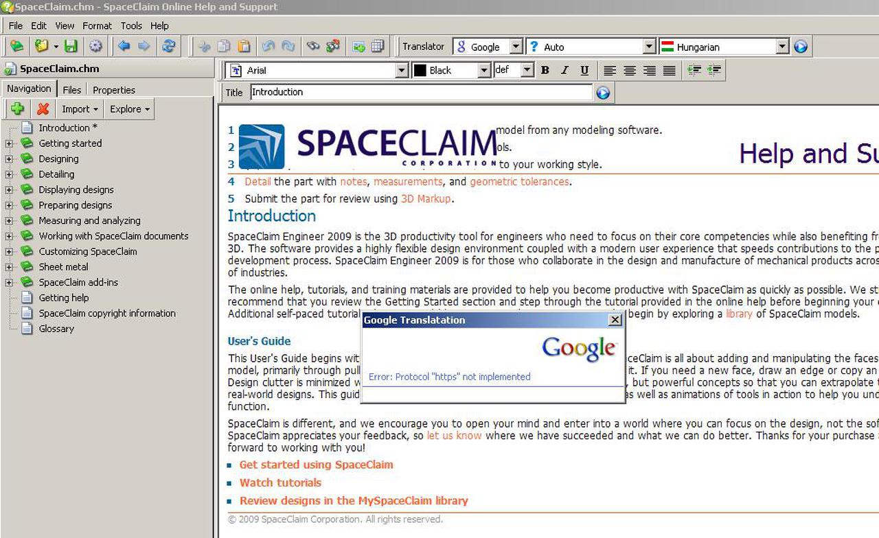Paste using the clipboard icon
The height and width of the screenshot is (538, 879).
point(244,47)
